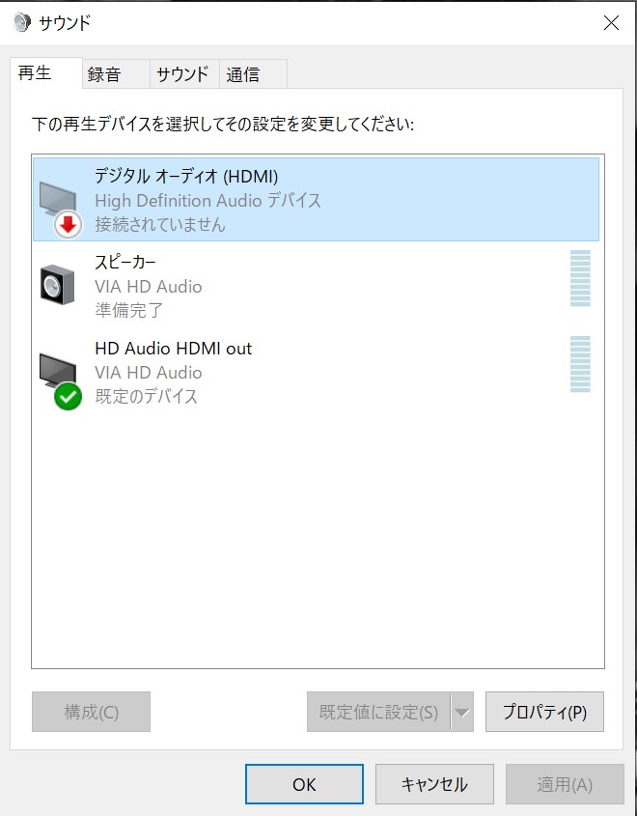Click the HD Audio HDMI out monitor icon
This screenshot has width=637, height=816.
(x=58, y=371)
